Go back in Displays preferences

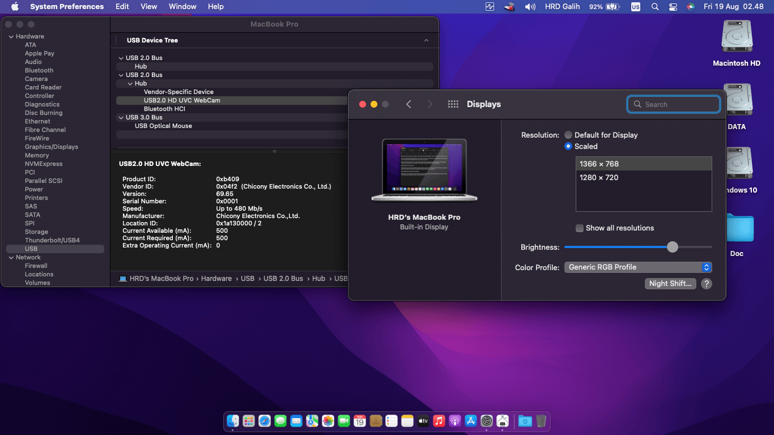pyautogui.click(x=409, y=104)
